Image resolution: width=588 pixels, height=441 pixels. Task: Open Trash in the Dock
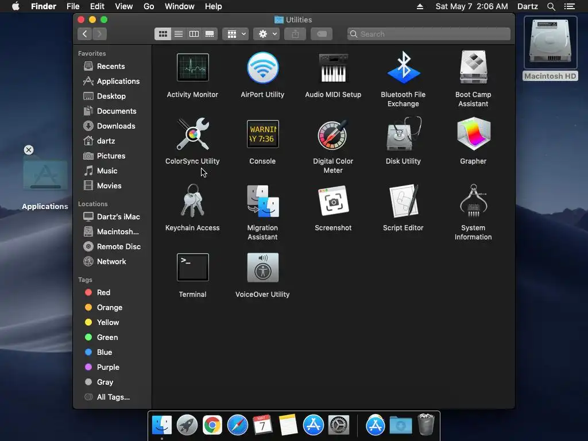click(x=426, y=424)
